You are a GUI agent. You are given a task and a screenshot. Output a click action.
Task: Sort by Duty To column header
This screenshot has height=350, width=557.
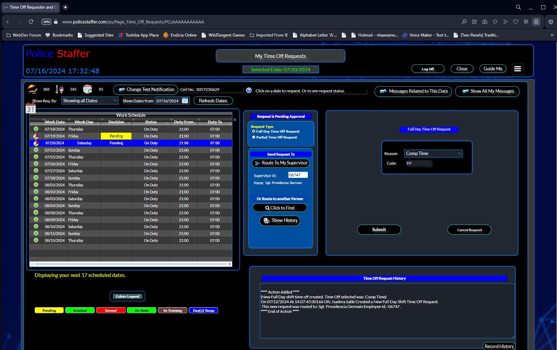[215, 122]
